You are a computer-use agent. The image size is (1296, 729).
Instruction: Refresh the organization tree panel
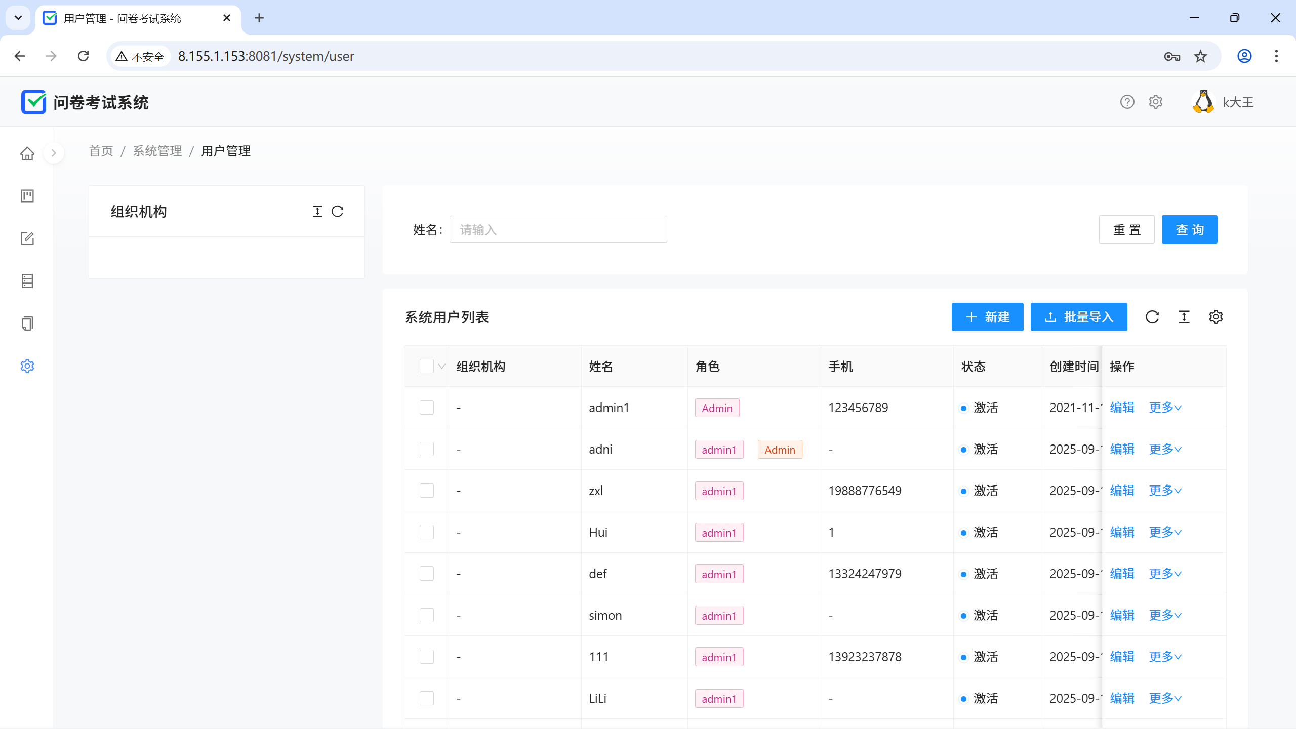338,211
